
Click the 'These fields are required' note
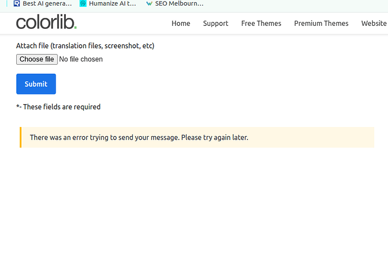(x=58, y=107)
